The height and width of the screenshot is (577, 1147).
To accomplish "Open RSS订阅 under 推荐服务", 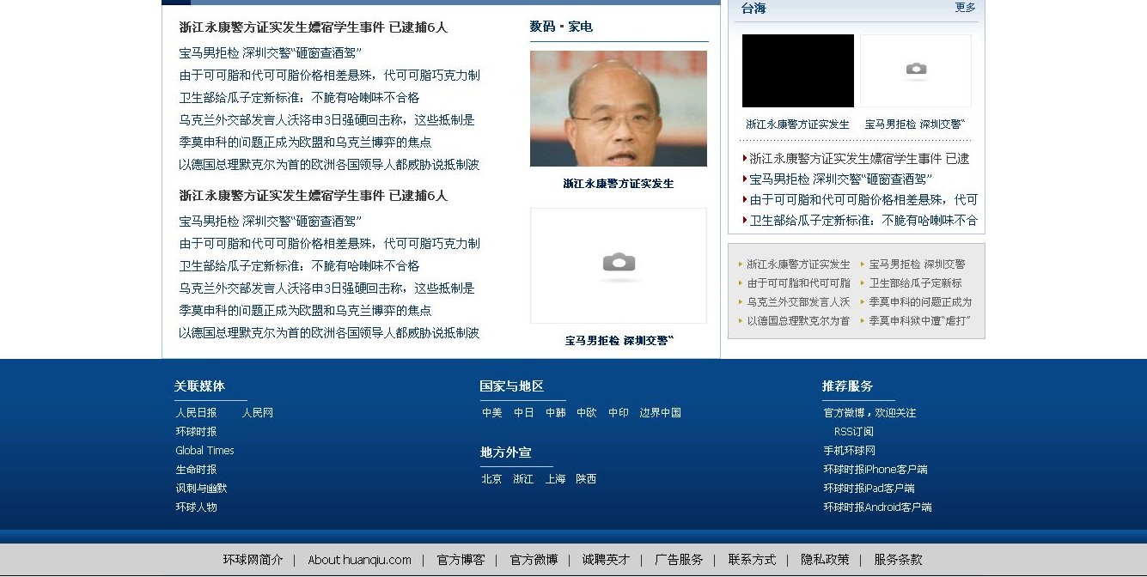I will point(853,431).
